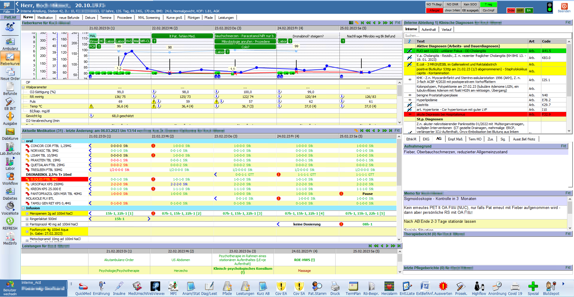Click Beenden power icon
574x297 pixels.
(564, 7)
